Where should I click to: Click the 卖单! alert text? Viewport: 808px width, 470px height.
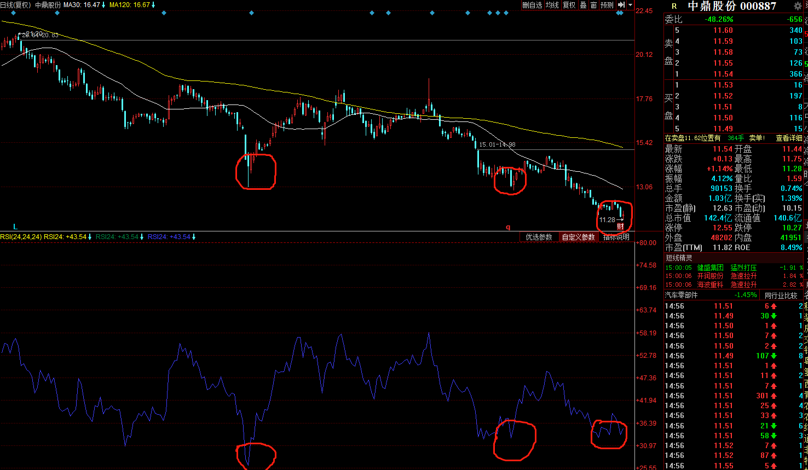click(x=758, y=138)
